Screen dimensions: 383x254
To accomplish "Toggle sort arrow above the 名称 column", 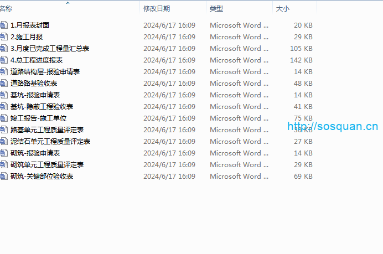I will point(68,3).
